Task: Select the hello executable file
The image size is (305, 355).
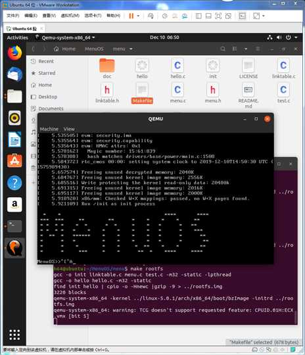Action: (142, 68)
